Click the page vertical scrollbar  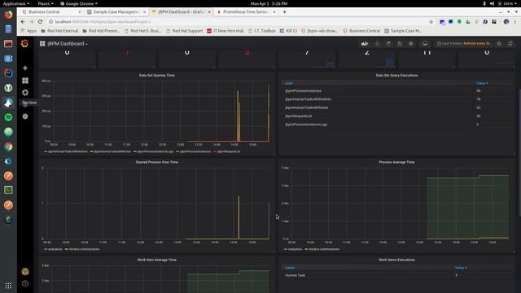519,153
